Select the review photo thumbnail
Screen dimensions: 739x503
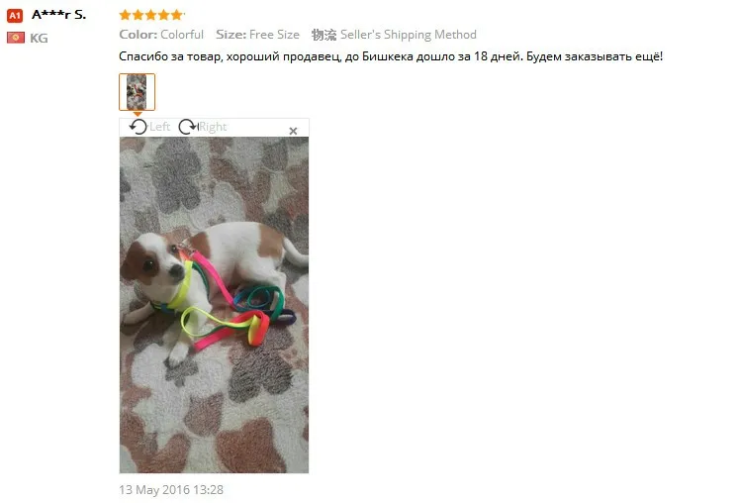click(137, 92)
